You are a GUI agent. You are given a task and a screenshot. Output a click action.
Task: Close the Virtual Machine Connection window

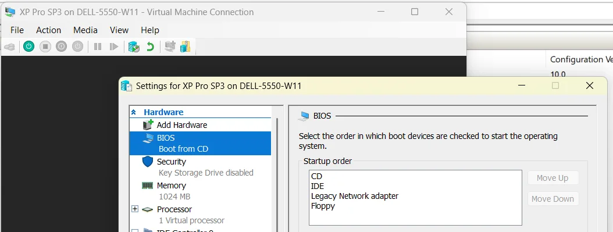click(449, 12)
